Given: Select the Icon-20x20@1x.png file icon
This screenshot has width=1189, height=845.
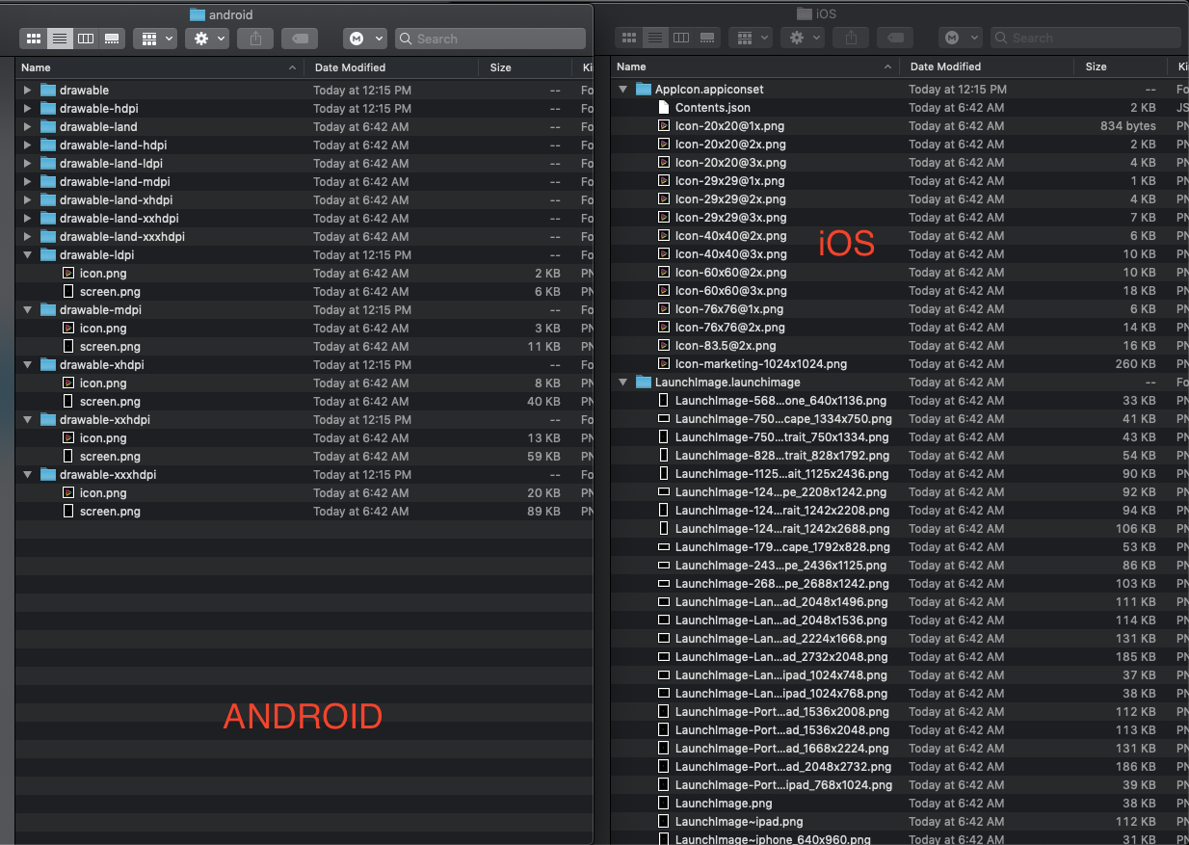Looking at the screenshot, I should (x=664, y=125).
